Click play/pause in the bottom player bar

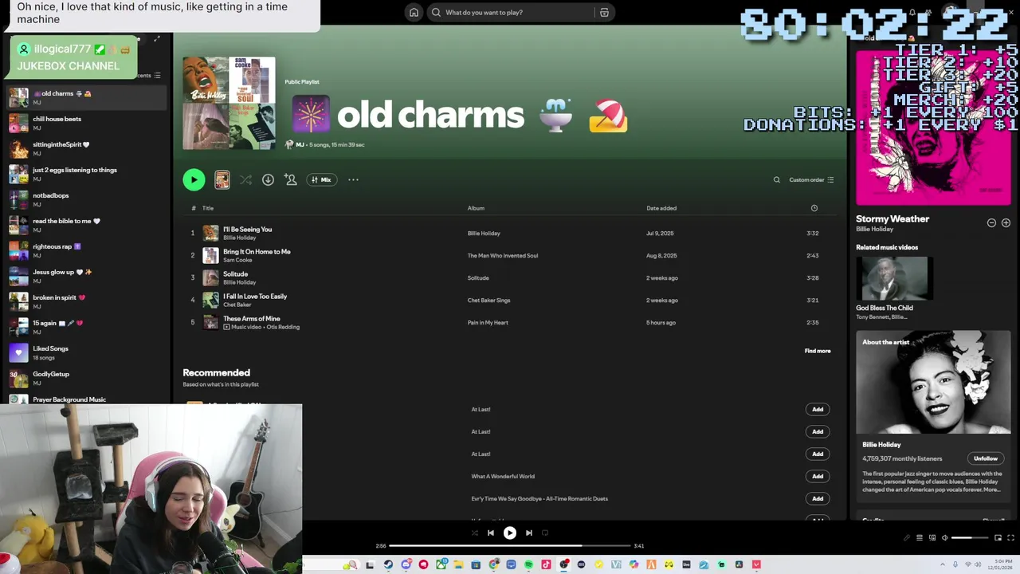(510, 533)
